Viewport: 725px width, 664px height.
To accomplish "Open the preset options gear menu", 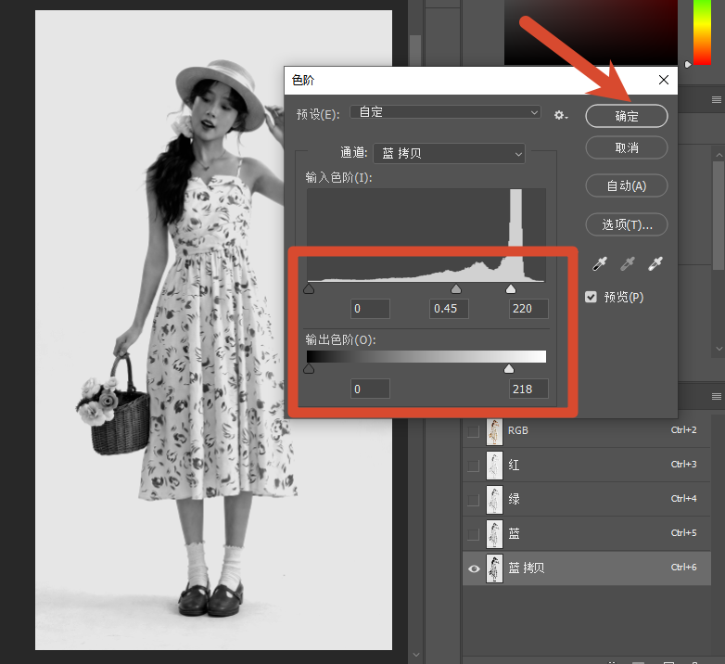I will (x=561, y=115).
